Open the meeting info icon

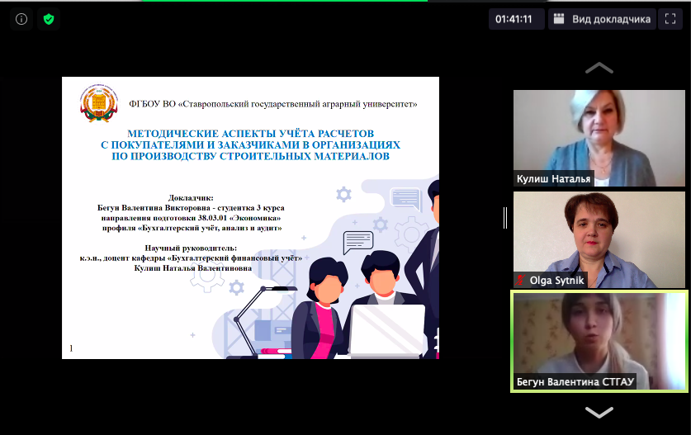coord(21,19)
